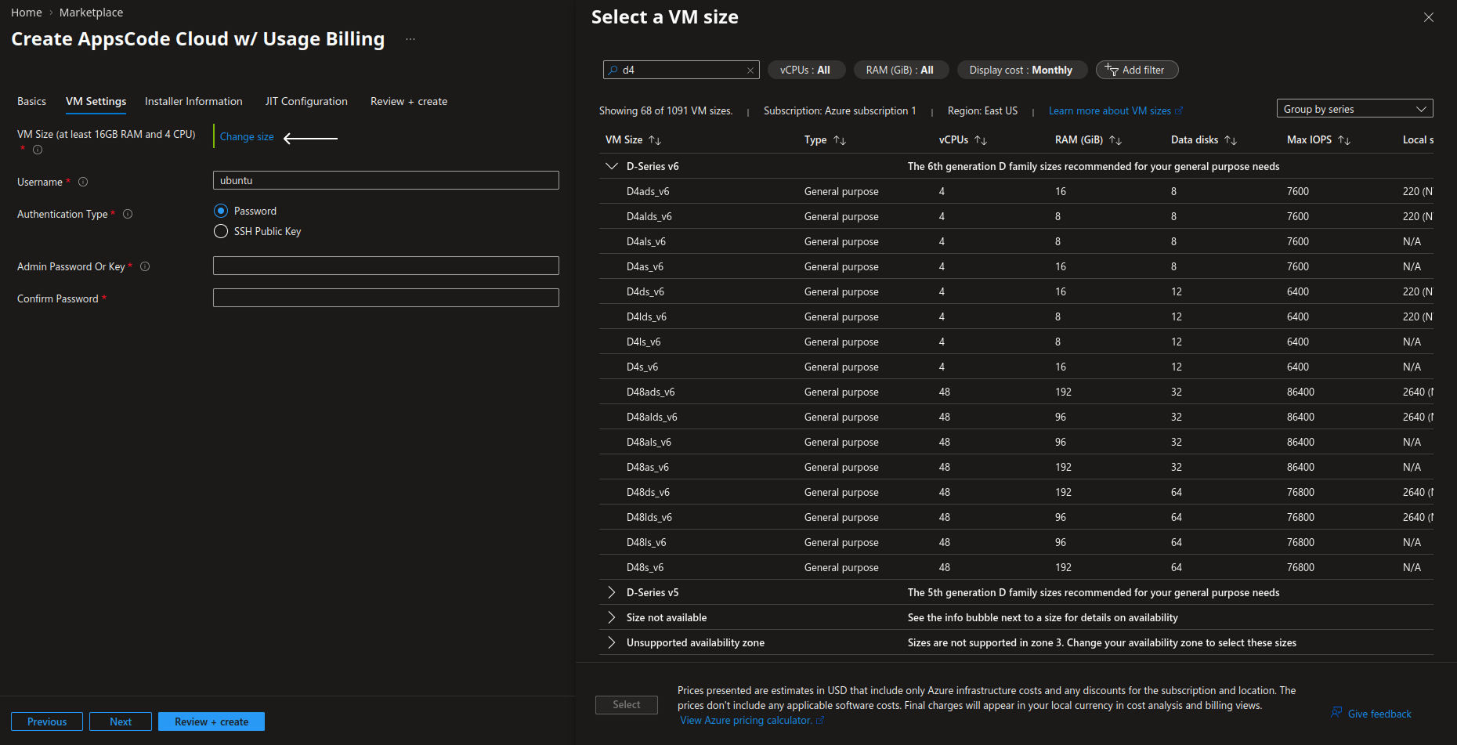The width and height of the screenshot is (1457, 745).
Task: Expand the D-Series v5 group
Action: (x=612, y=592)
